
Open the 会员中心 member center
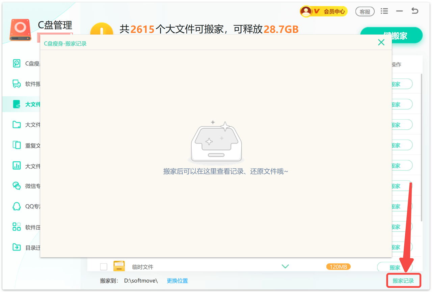click(x=323, y=11)
